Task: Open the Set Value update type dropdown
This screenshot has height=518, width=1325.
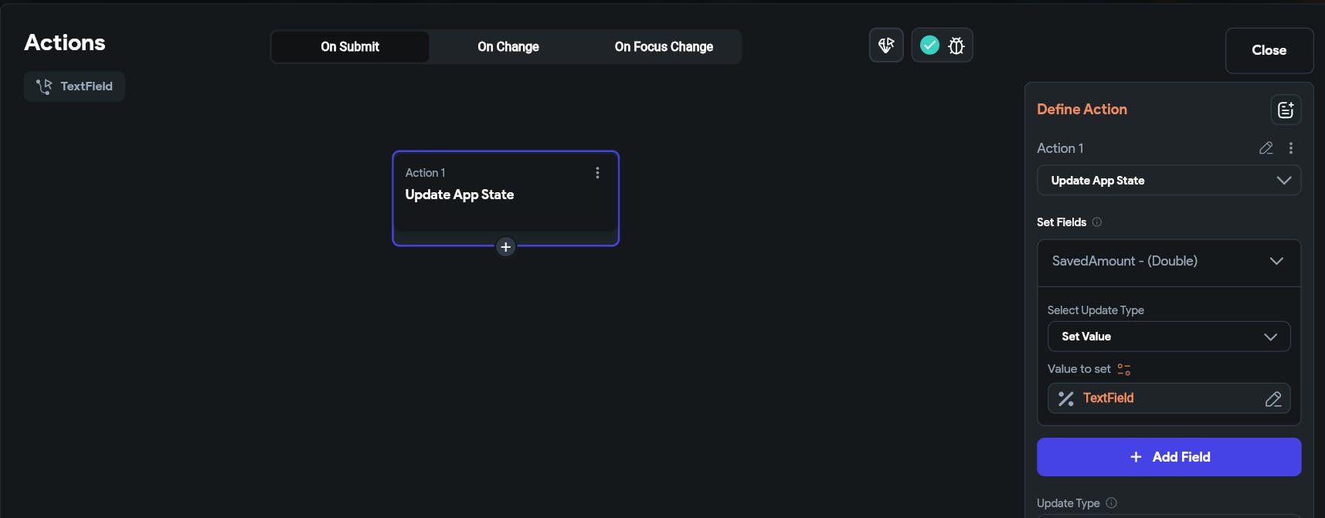Action: (x=1168, y=337)
